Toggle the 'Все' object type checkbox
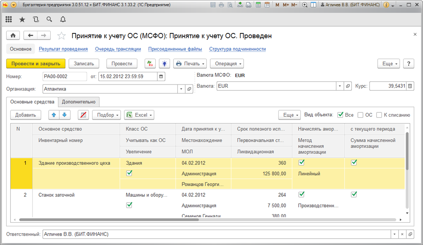The width and height of the screenshot is (423, 245). coord(341,115)
